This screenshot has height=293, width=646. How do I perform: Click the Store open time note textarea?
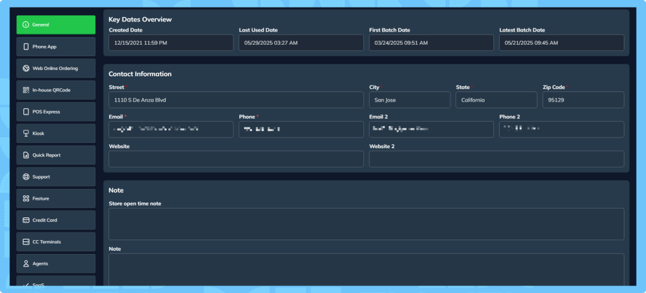click(x=367, y=224)
